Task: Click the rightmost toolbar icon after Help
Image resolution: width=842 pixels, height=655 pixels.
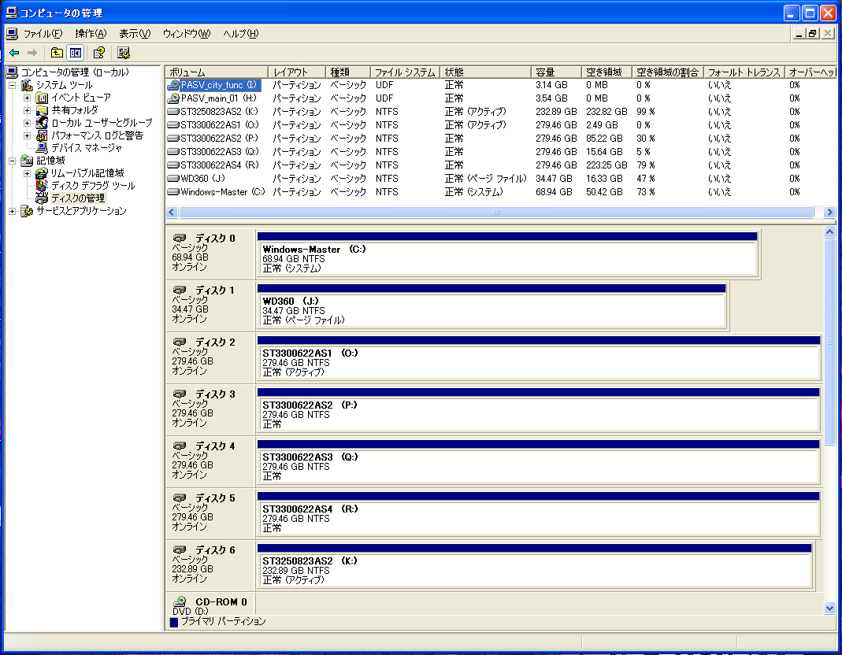Action: (124, 53)
